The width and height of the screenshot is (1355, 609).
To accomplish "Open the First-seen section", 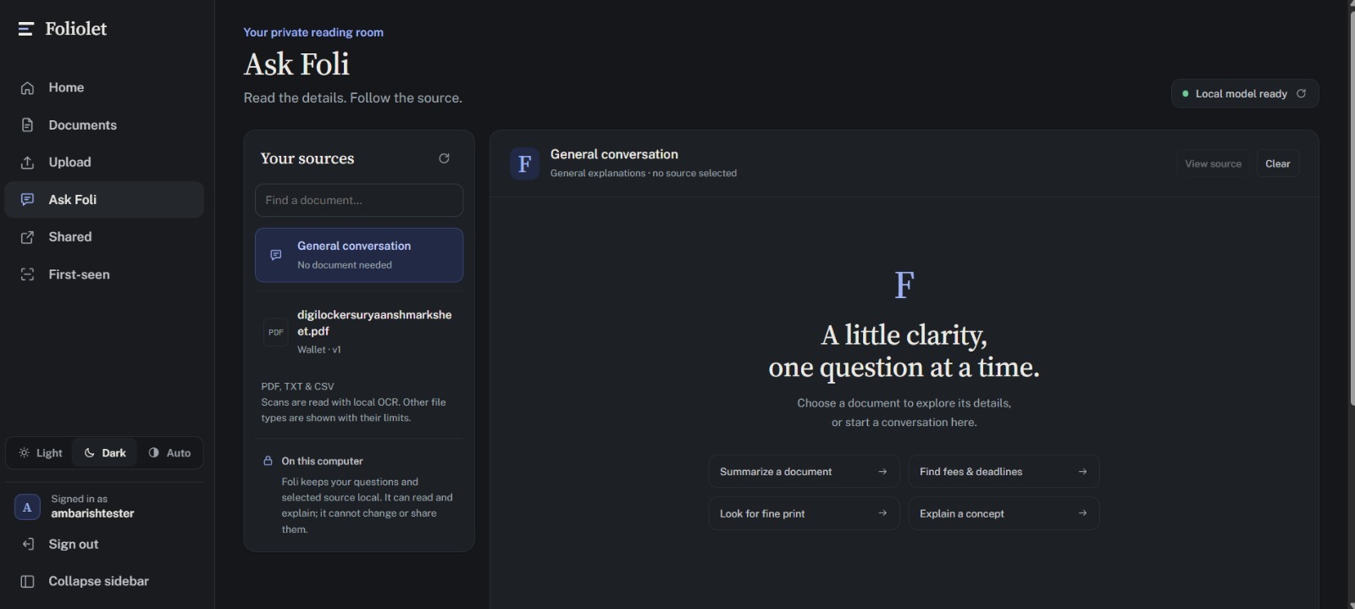I will (x=104, y=274).
